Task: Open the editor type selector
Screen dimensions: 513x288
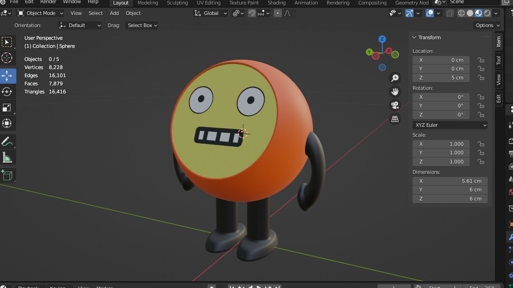Action: [x=6, y=13]
